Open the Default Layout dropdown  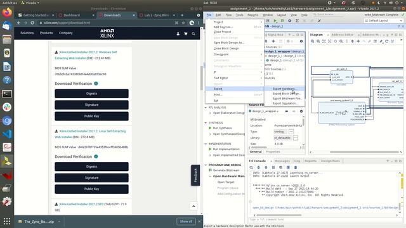(383, 21)
